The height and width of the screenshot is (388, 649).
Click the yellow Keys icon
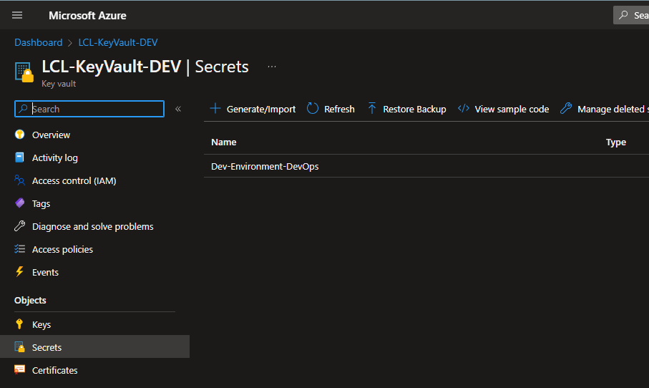point(19,324)
